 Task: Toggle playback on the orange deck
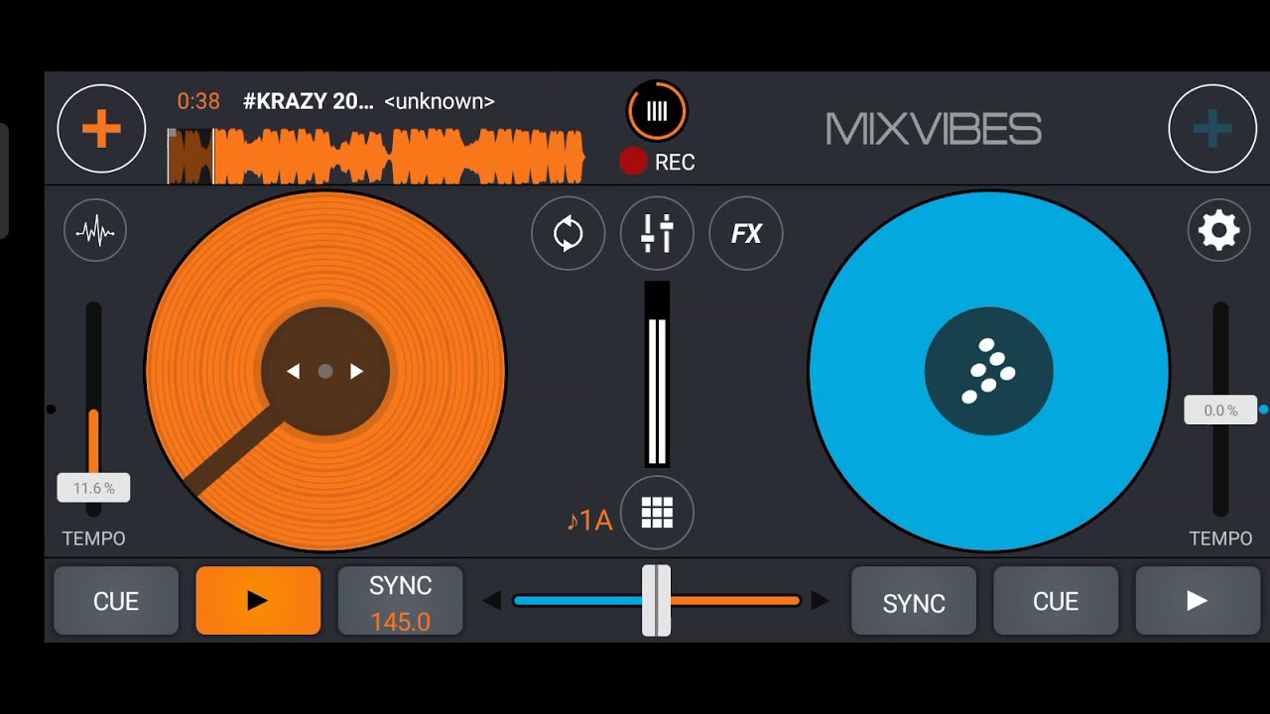tap(258, 601)
